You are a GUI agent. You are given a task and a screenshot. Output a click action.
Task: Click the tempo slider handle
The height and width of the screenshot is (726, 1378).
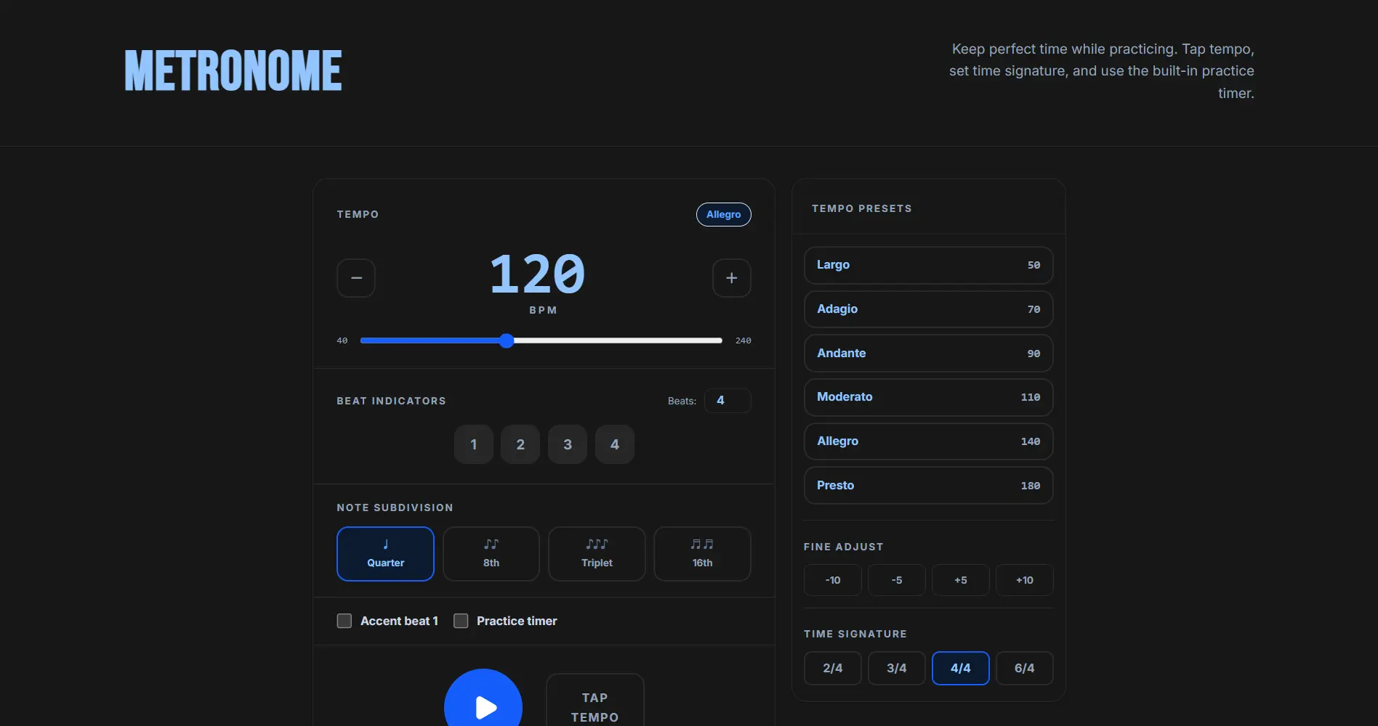pyautogui.click(x=507, y=340)
